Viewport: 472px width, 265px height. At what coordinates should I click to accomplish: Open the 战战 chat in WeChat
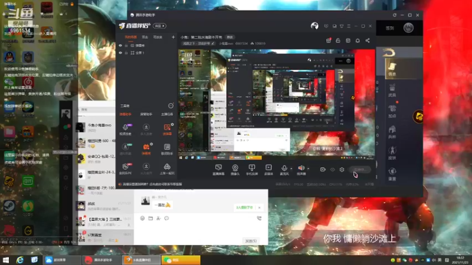(104, 206)
